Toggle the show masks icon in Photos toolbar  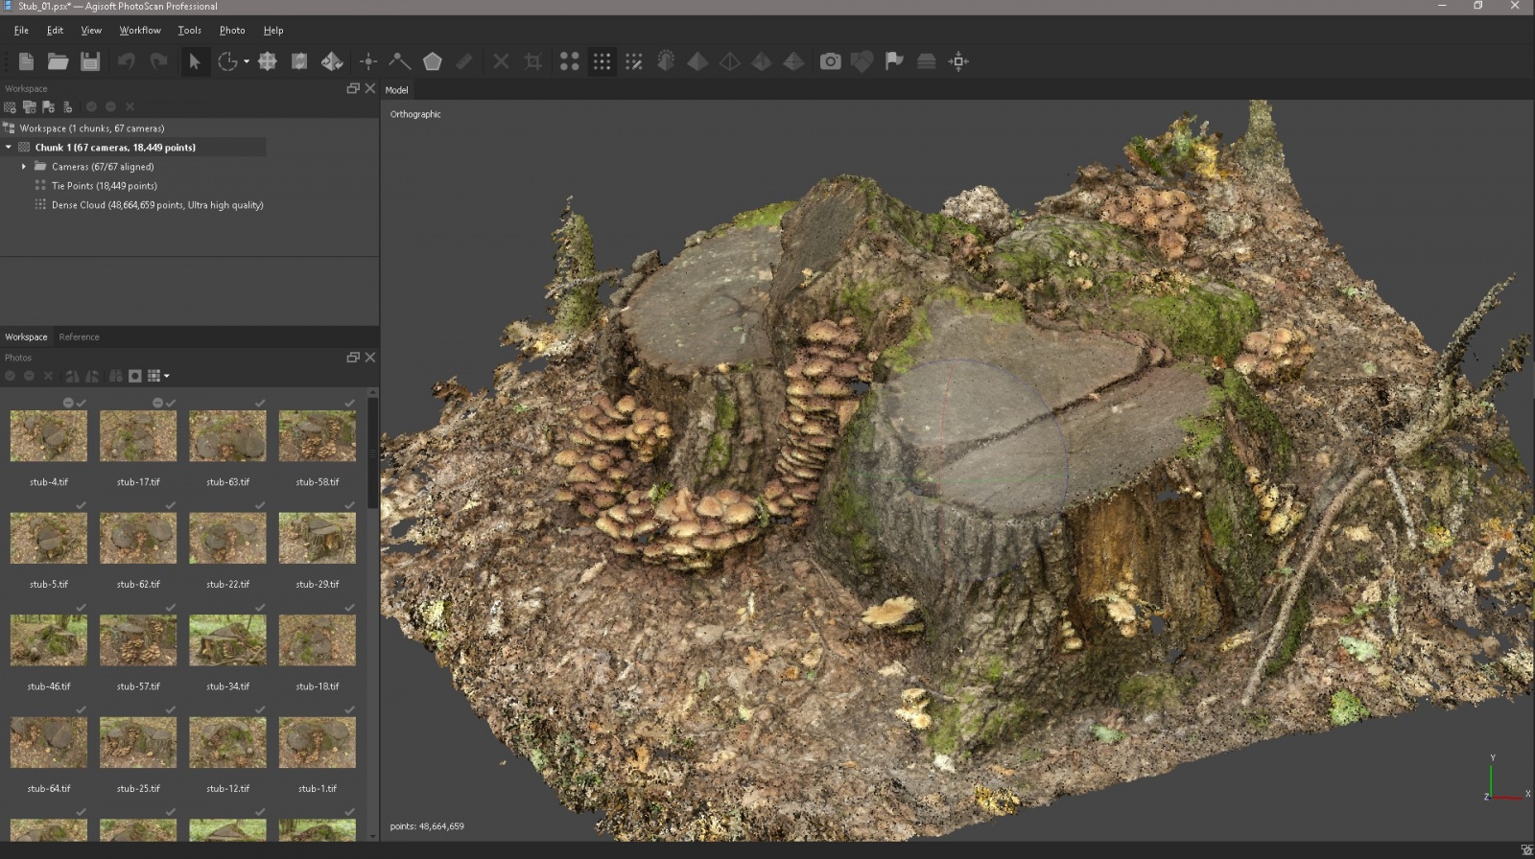135,376
